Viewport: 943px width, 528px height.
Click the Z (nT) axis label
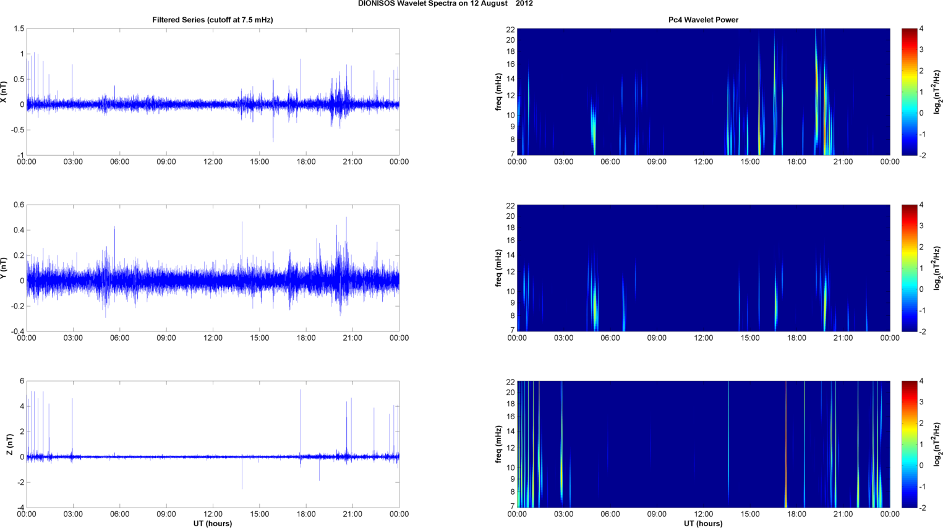[9, 445]
